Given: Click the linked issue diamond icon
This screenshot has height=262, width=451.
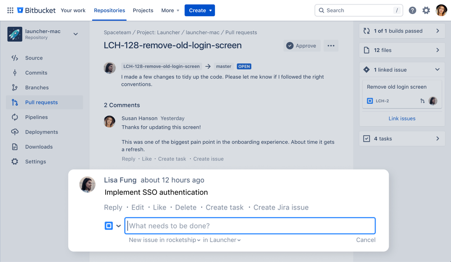Looking at the screenshot, I should pos(367,69).
